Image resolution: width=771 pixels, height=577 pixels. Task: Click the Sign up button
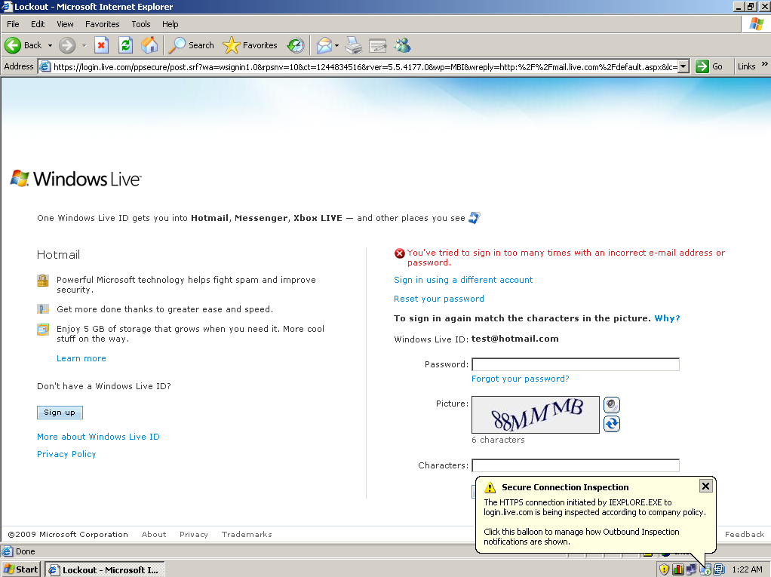[x=60, y=413]
